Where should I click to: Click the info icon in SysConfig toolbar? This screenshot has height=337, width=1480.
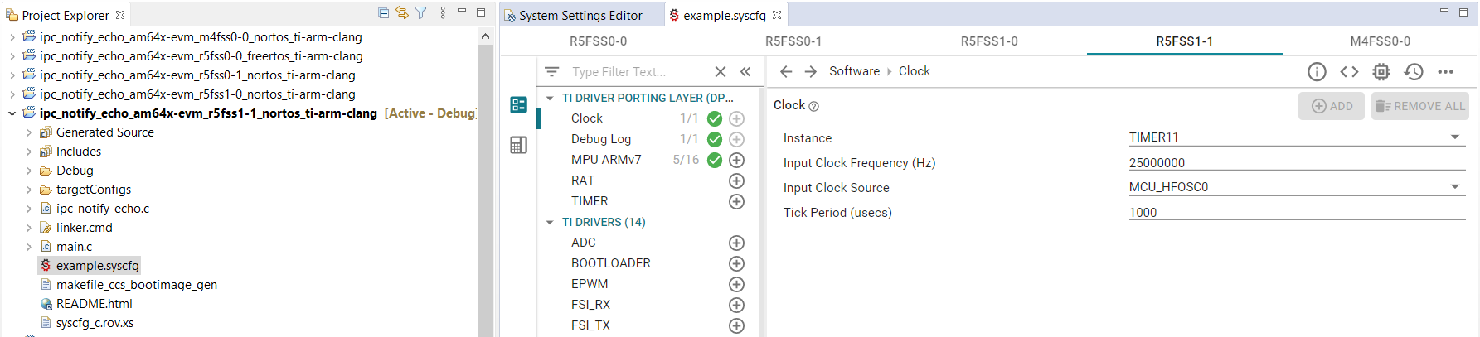(x=1317, y=72)
